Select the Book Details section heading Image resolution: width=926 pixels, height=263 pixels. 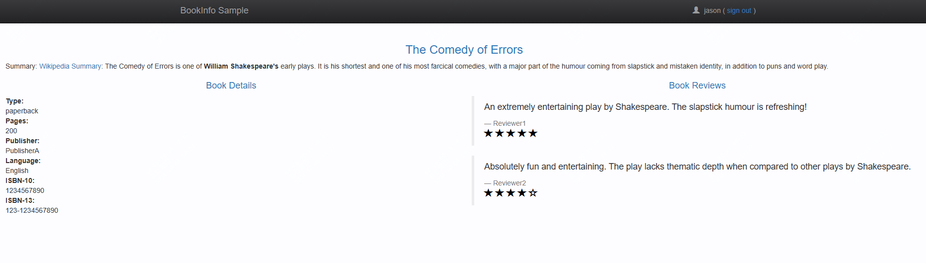pyautogui.click(x=231, y=86)
